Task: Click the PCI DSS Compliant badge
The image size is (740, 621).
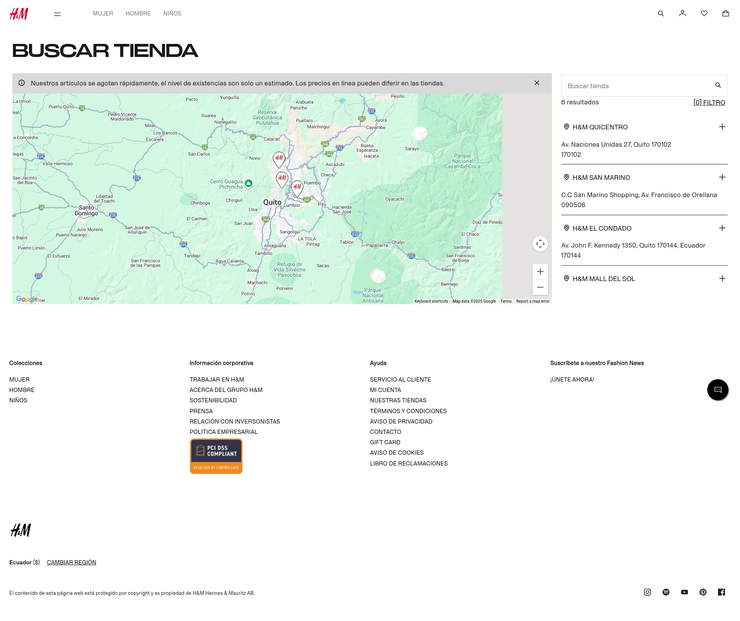Action: tap(216, 456)
